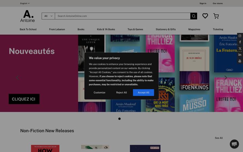This screenshot has height=152, width=243.
Task: Click the Nouveautés banner heading
Action: click(32, 51)
